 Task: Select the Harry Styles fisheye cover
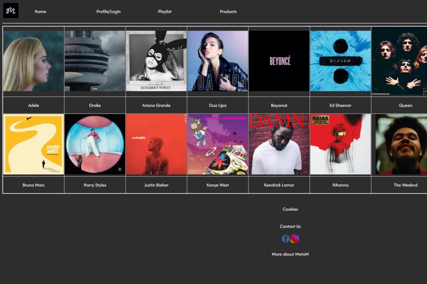(95, 144)
